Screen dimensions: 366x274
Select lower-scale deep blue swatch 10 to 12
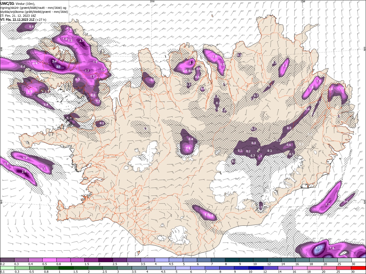(x=256, y=268)
